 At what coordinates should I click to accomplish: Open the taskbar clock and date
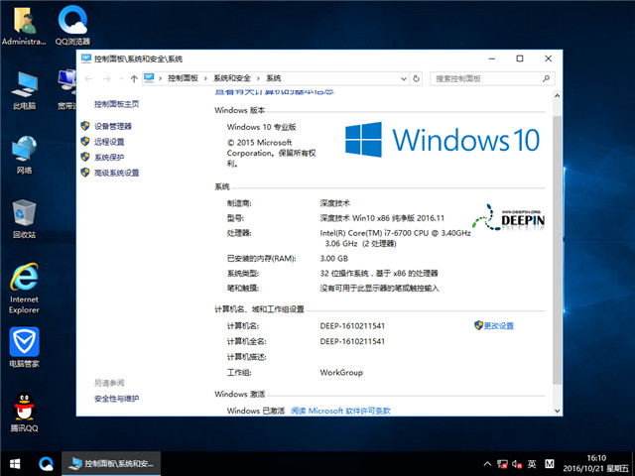(x=595, y=463)
